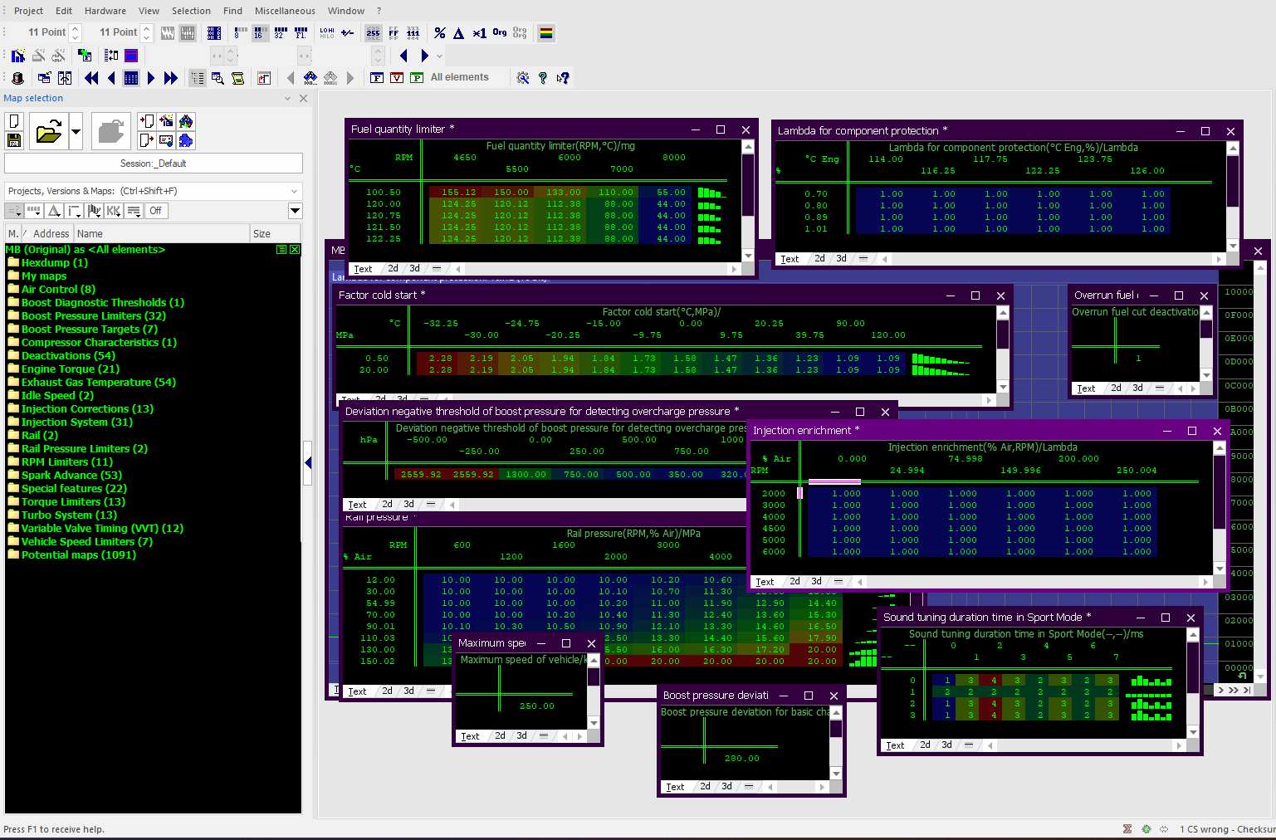The image size is (1276, 840).
Task: Open the Hardware menu
Action: click(x=105, y=11)
